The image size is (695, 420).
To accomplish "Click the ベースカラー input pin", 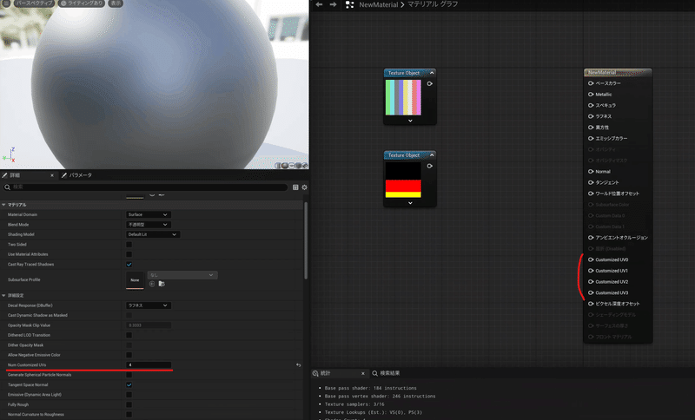I will (x=591, y=83).
